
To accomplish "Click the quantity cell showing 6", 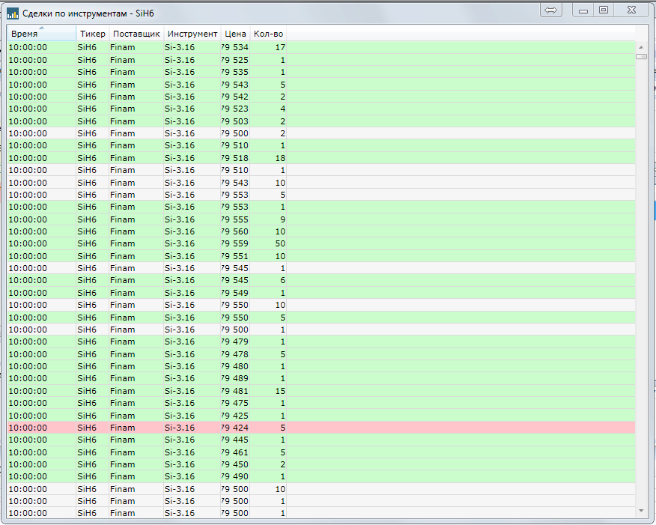I will [268, 280].
